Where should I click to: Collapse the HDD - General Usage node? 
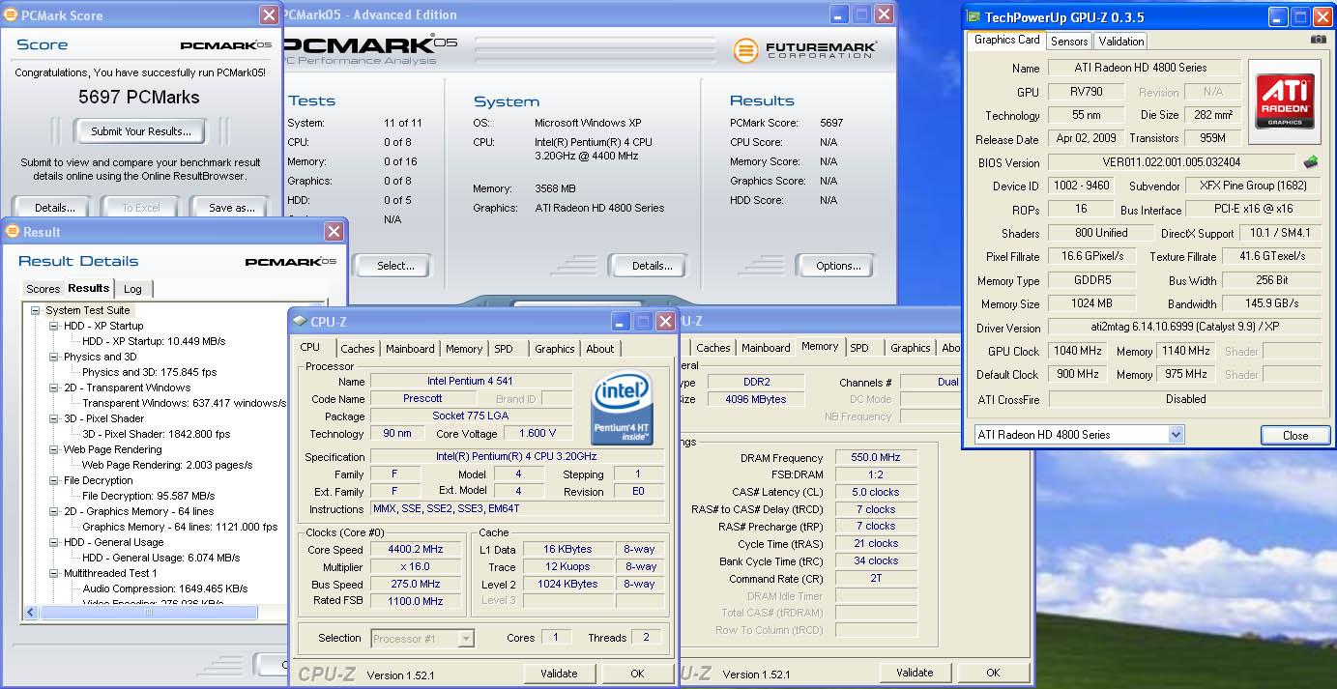(x=54, y=542)
